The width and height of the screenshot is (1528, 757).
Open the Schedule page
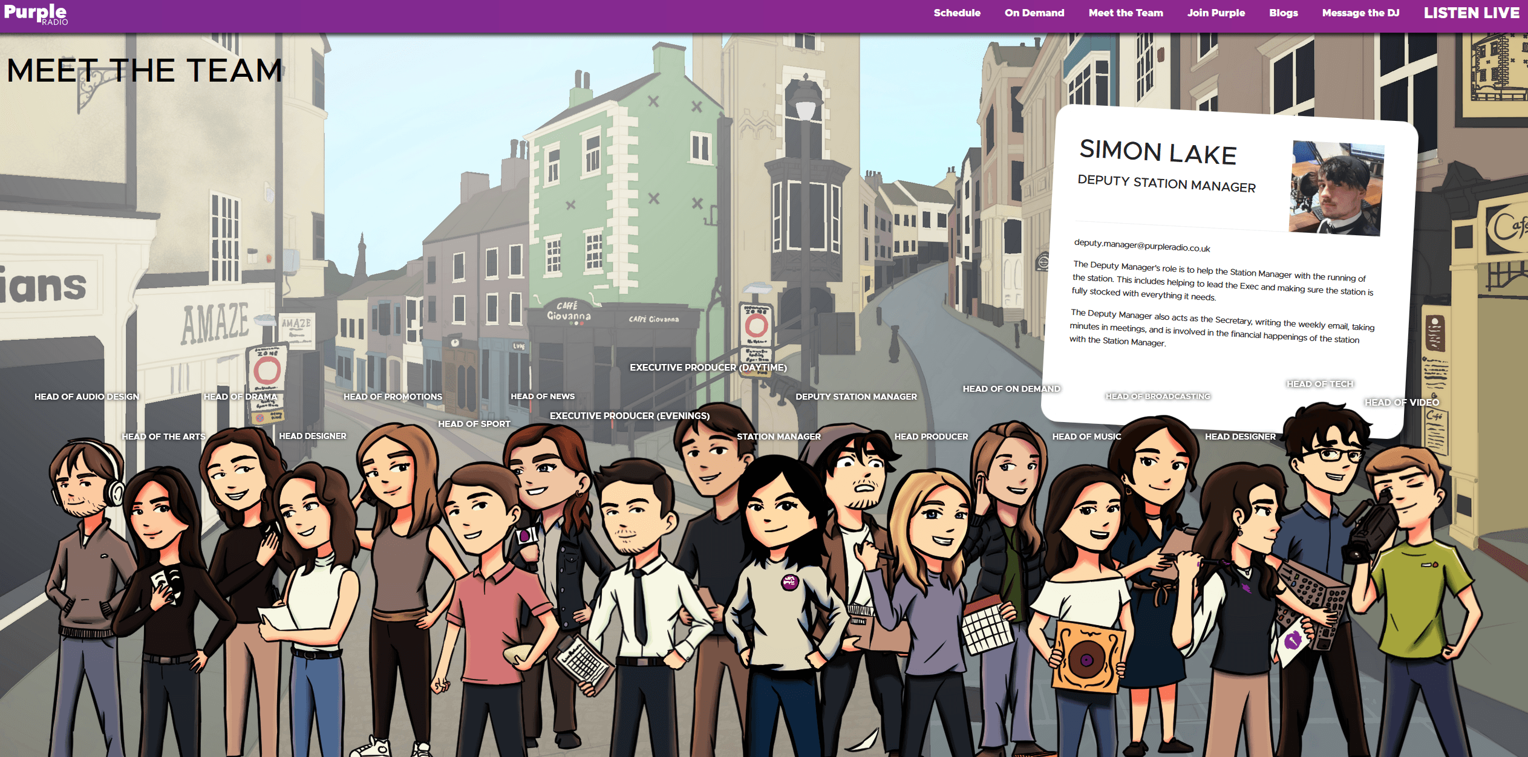957,13
